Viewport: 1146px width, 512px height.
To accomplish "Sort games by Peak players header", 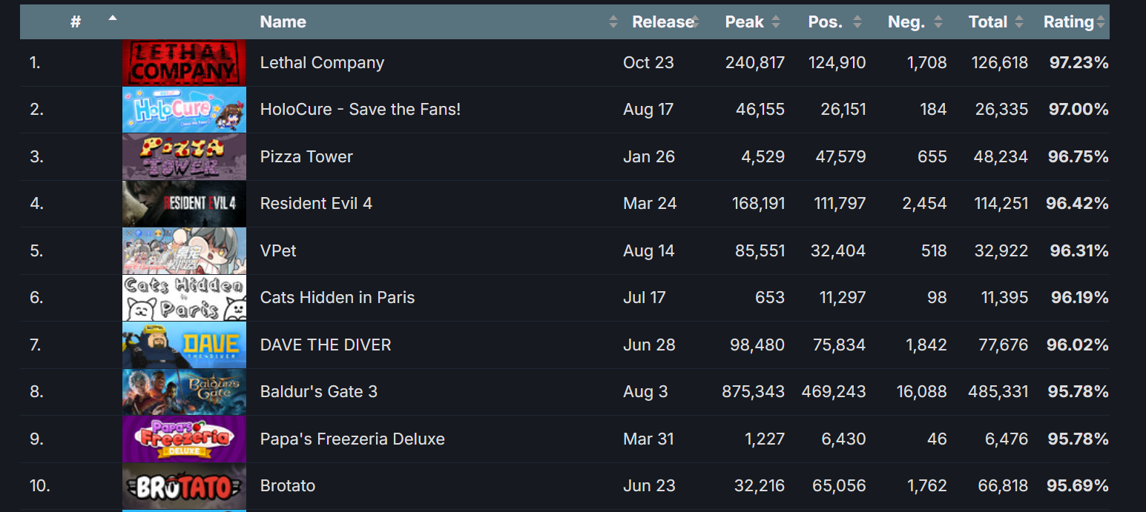I will [x=744, y=22].
